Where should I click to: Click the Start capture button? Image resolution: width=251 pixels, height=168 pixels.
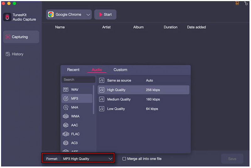click(105, 14)
